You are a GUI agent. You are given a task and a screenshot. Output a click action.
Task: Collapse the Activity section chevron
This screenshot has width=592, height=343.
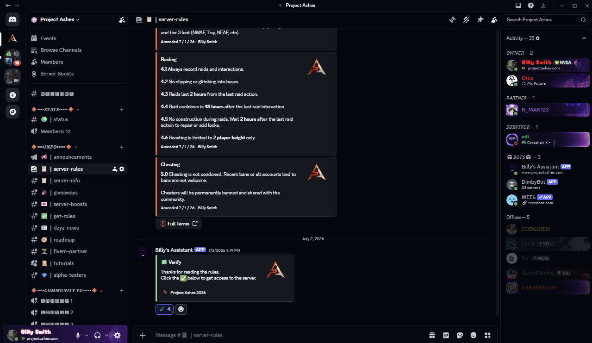tap(584, 38)
